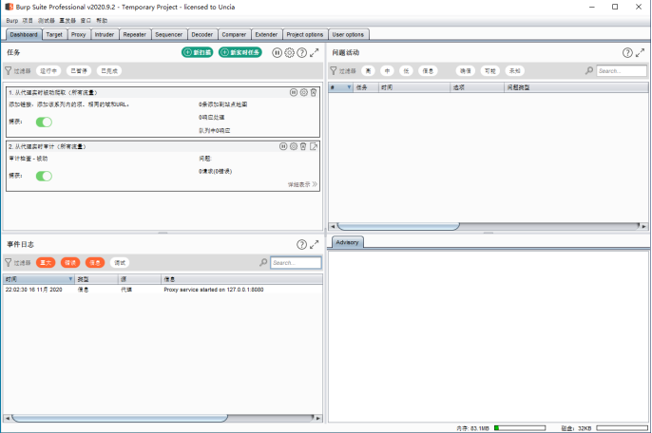
Task: Switch to the Proxy tab
Action: pos(78,34)
